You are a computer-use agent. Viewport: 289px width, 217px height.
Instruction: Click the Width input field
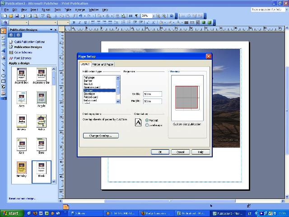152,94
